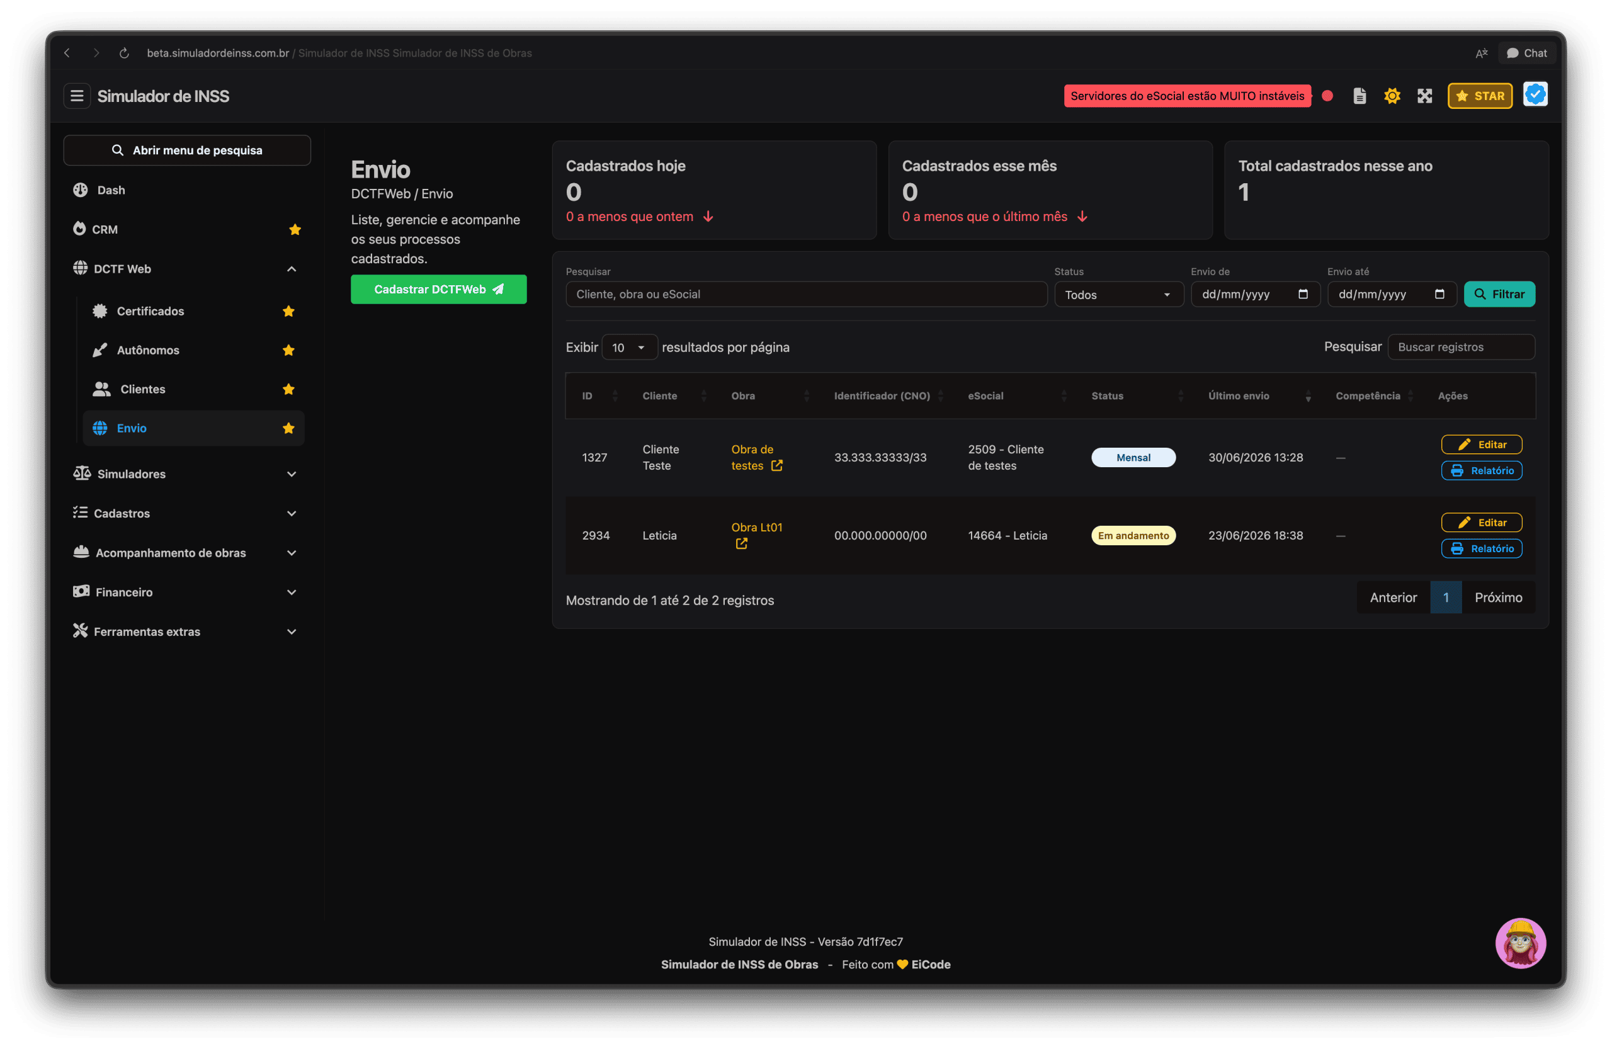Open external link icon for Obra Lt01
Image resolution: width=1612 pixels, height=1049 pixels.
(742, 544)
